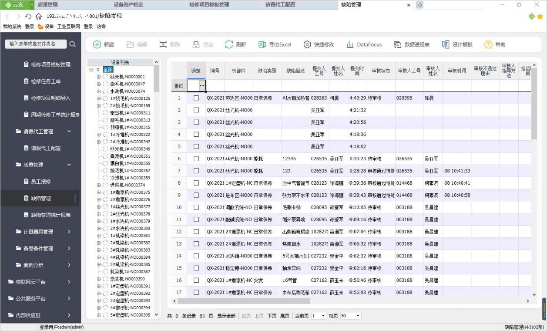Click the 工业互联网 bookmark link
Screen dimensions: 547x331
(x=69, y=27)
